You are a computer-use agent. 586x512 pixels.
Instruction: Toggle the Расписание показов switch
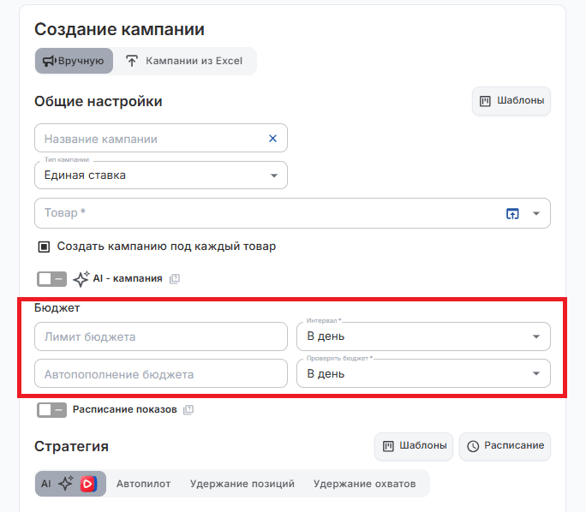point(51,409)
